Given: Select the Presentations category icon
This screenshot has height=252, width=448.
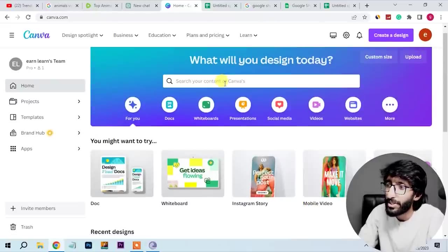Looking at the screenshot, I should pos(243,105).
